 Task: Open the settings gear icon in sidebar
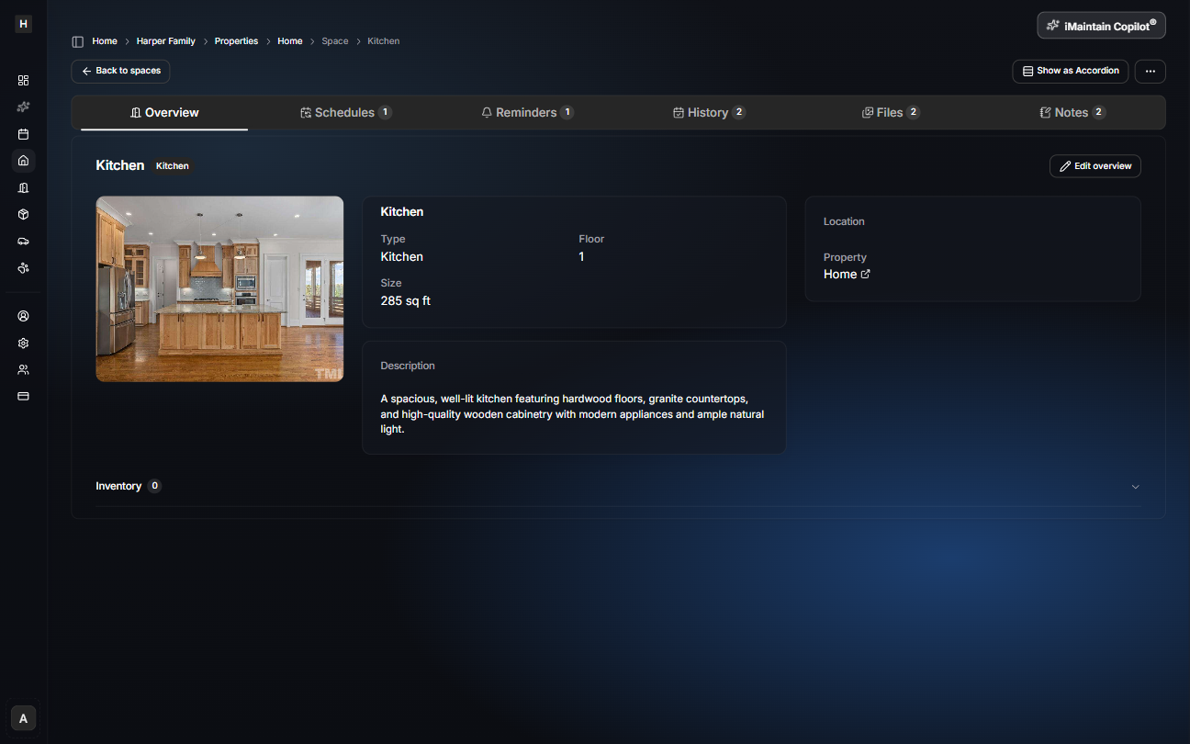click(x=23, y=343)
